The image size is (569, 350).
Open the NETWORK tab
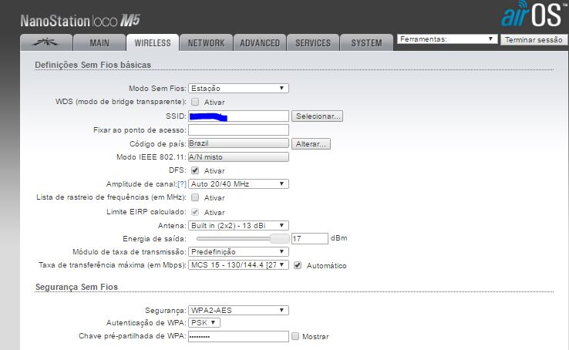tap(206, 43)
